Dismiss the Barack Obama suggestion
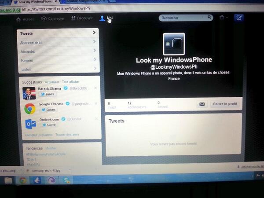 pyautogui.click(x=95, y=88)
